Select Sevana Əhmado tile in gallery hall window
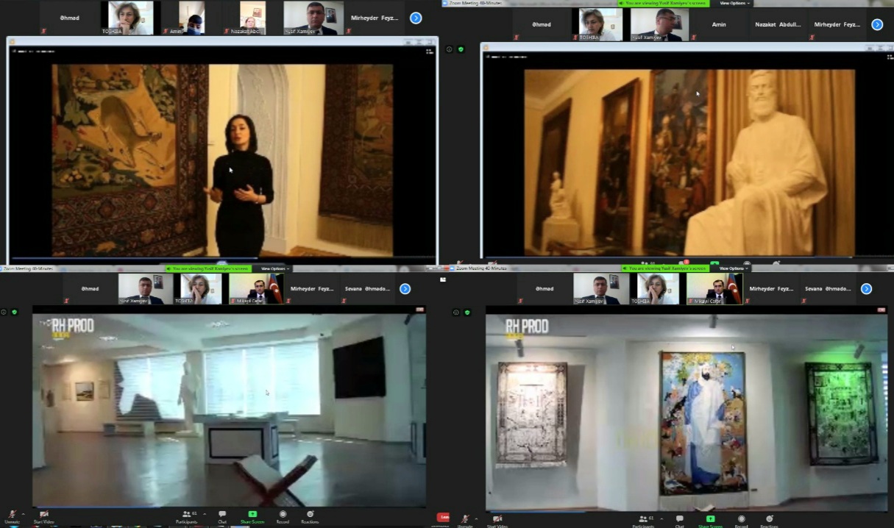 click(367, 289)
